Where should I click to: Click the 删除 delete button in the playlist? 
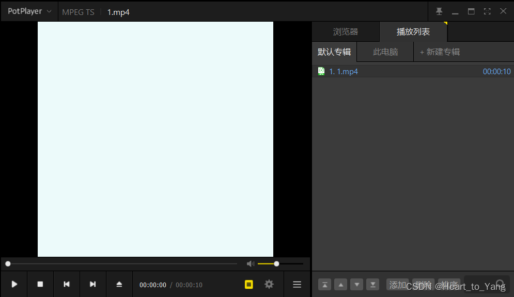pyautogui.click(x=423, y=285)
